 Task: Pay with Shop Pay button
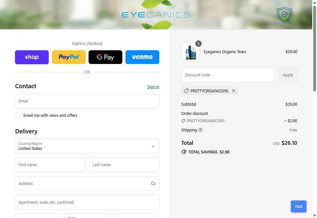32,57
